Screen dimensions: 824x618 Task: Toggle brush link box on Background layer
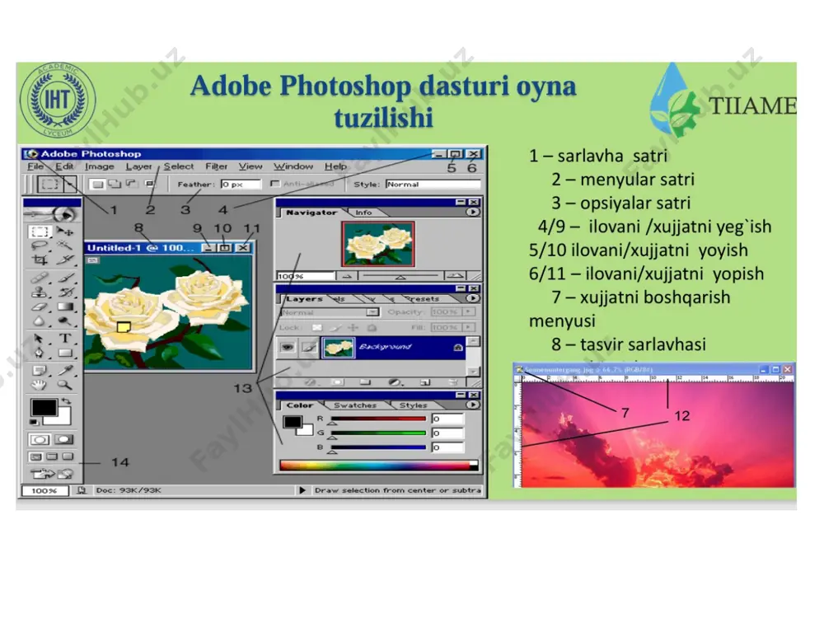(x=310, y=348)
